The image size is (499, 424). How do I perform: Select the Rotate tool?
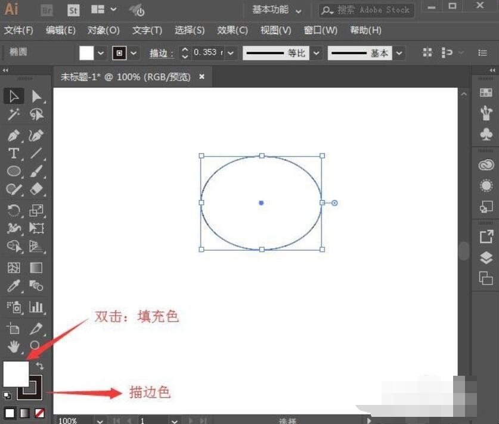coord(13,210)
